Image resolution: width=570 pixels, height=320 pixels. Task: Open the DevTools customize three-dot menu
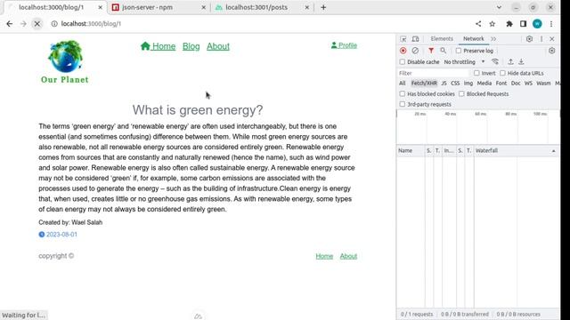coord(541,39)
